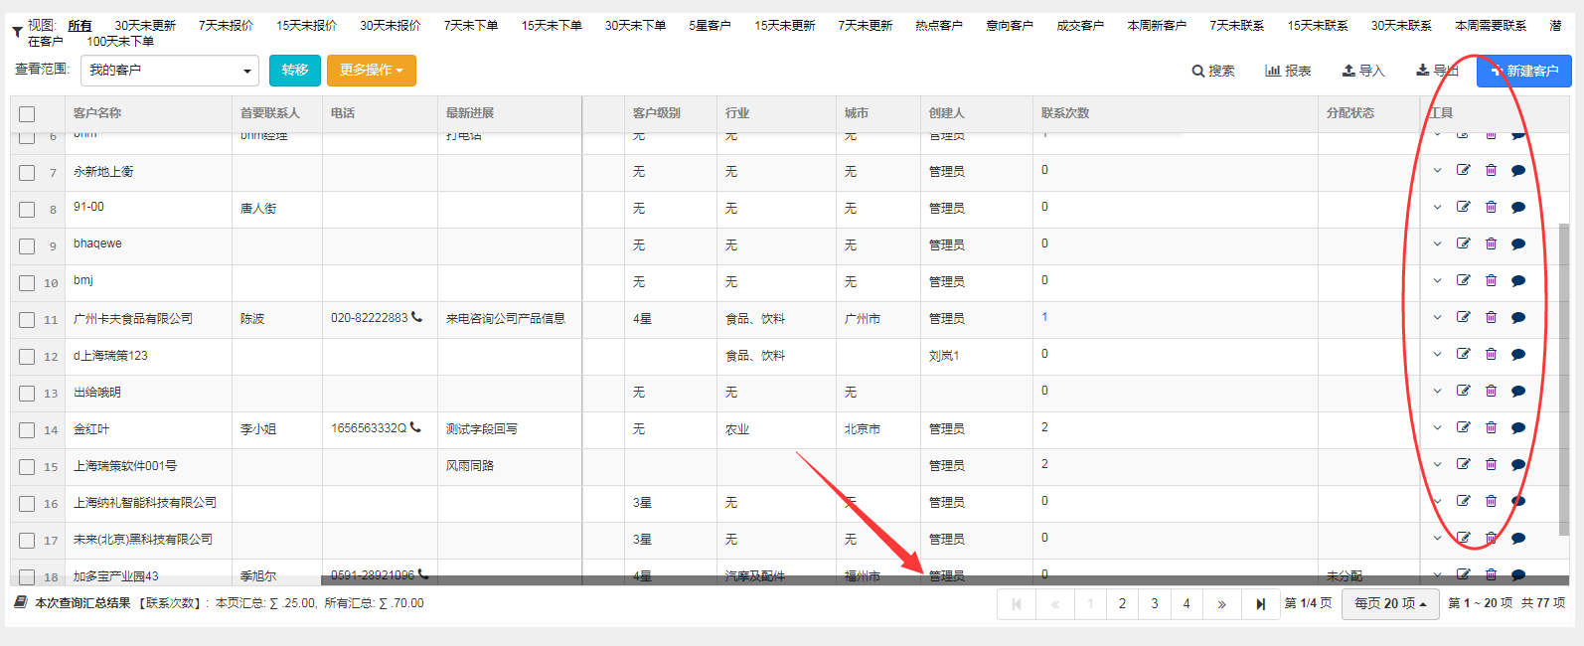Delete the d上海瑞策123 row
Viewport: 1584px width, 646px height.
click(x=1492, y=354)
